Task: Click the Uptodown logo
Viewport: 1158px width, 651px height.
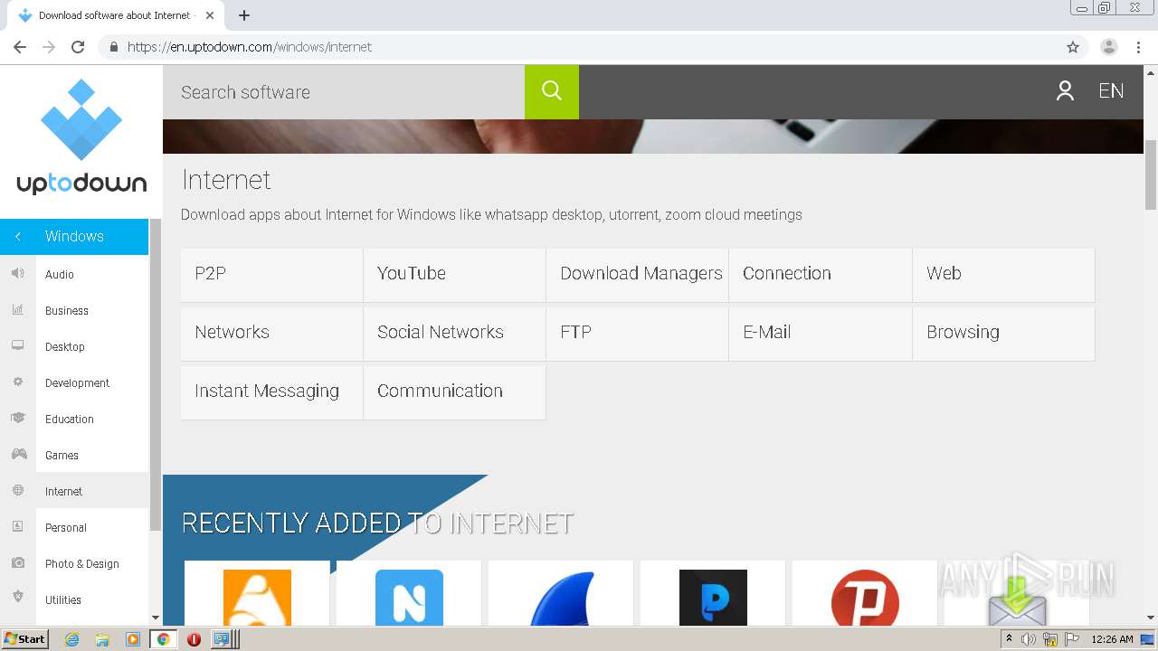Action: pos(81,137)
